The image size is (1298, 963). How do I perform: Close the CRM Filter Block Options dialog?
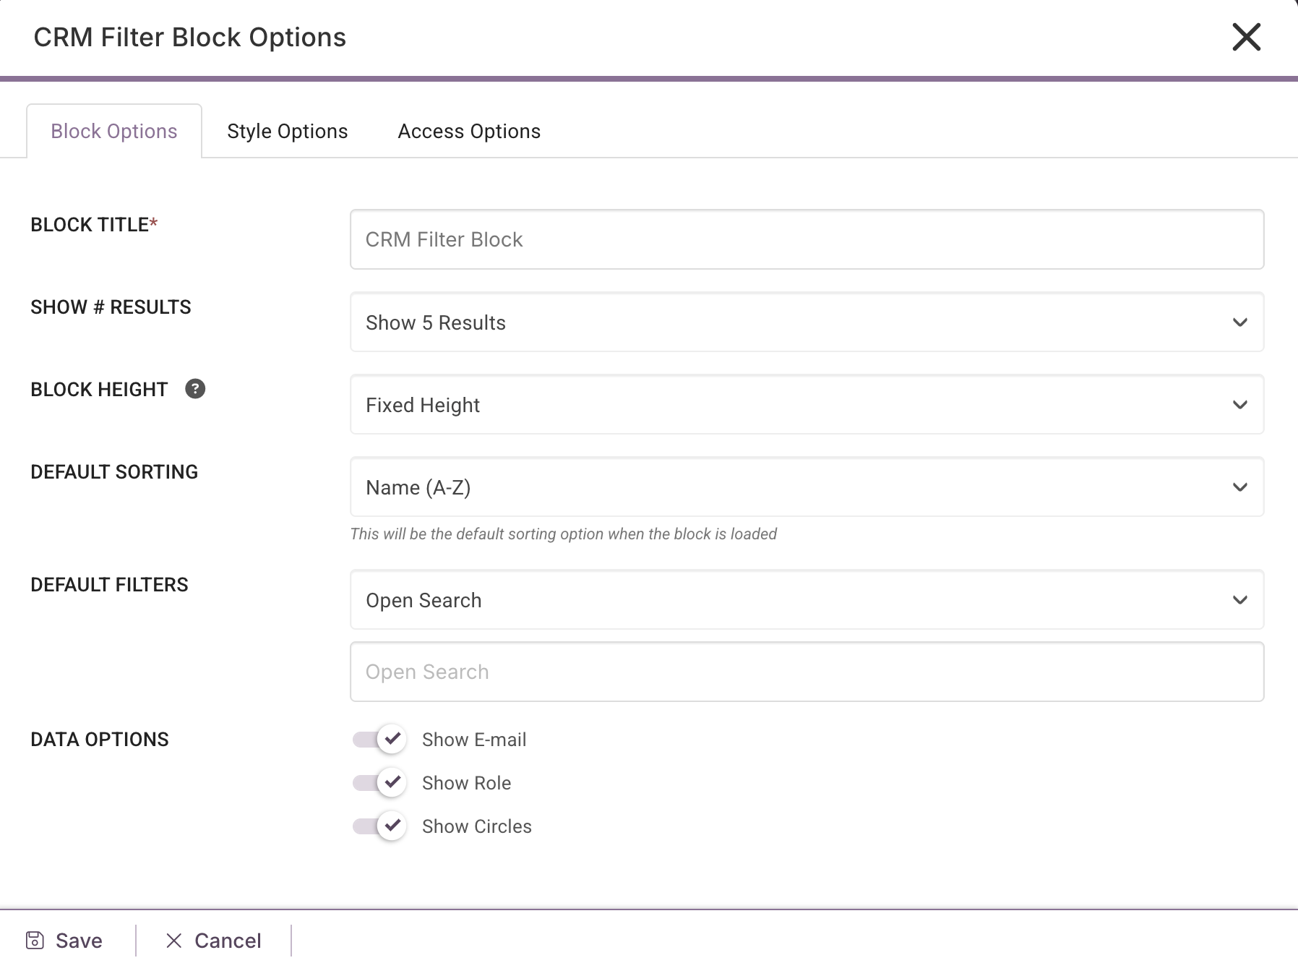tap(1246, 37)
